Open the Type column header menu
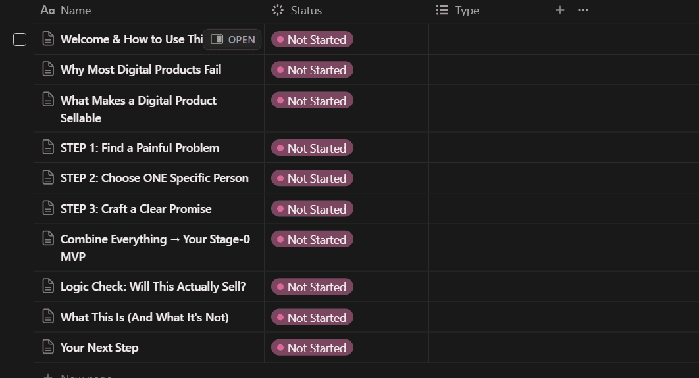The image size is (699, 378). click(467, 11)
